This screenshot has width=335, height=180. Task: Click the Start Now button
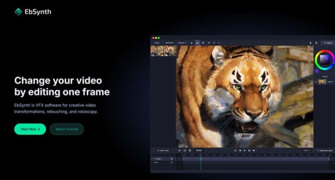tap(30, 129)
